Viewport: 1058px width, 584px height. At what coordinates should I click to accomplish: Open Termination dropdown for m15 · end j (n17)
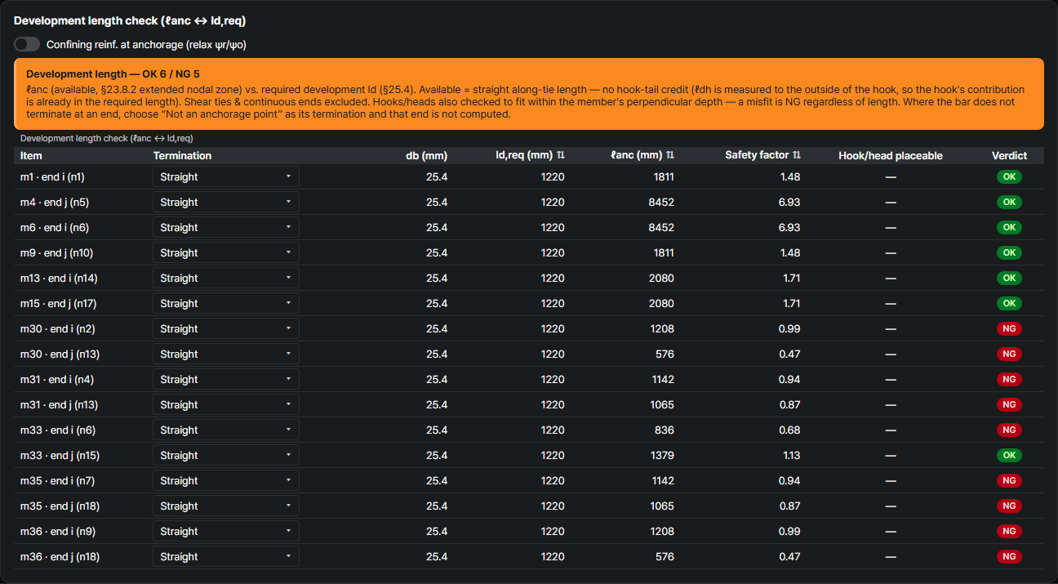pos(225,303)
